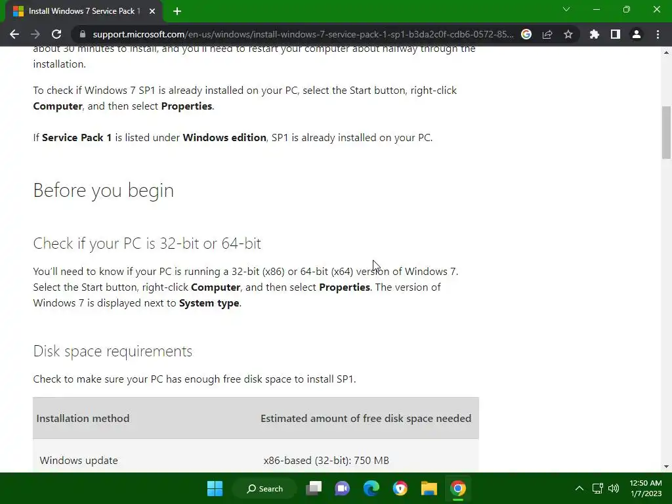
Task: Add a new browser tab
Action: tap(177, 11)
